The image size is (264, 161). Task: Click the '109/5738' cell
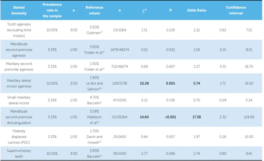click(x=119, y=83)
